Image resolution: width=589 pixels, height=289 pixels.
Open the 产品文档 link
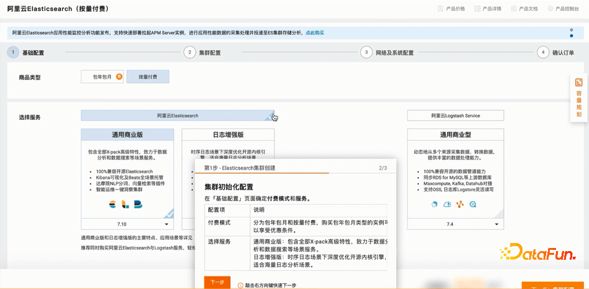click(x=529, y=9)
